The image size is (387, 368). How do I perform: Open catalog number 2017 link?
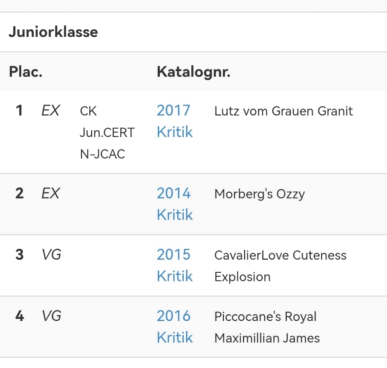click(173, 110)
